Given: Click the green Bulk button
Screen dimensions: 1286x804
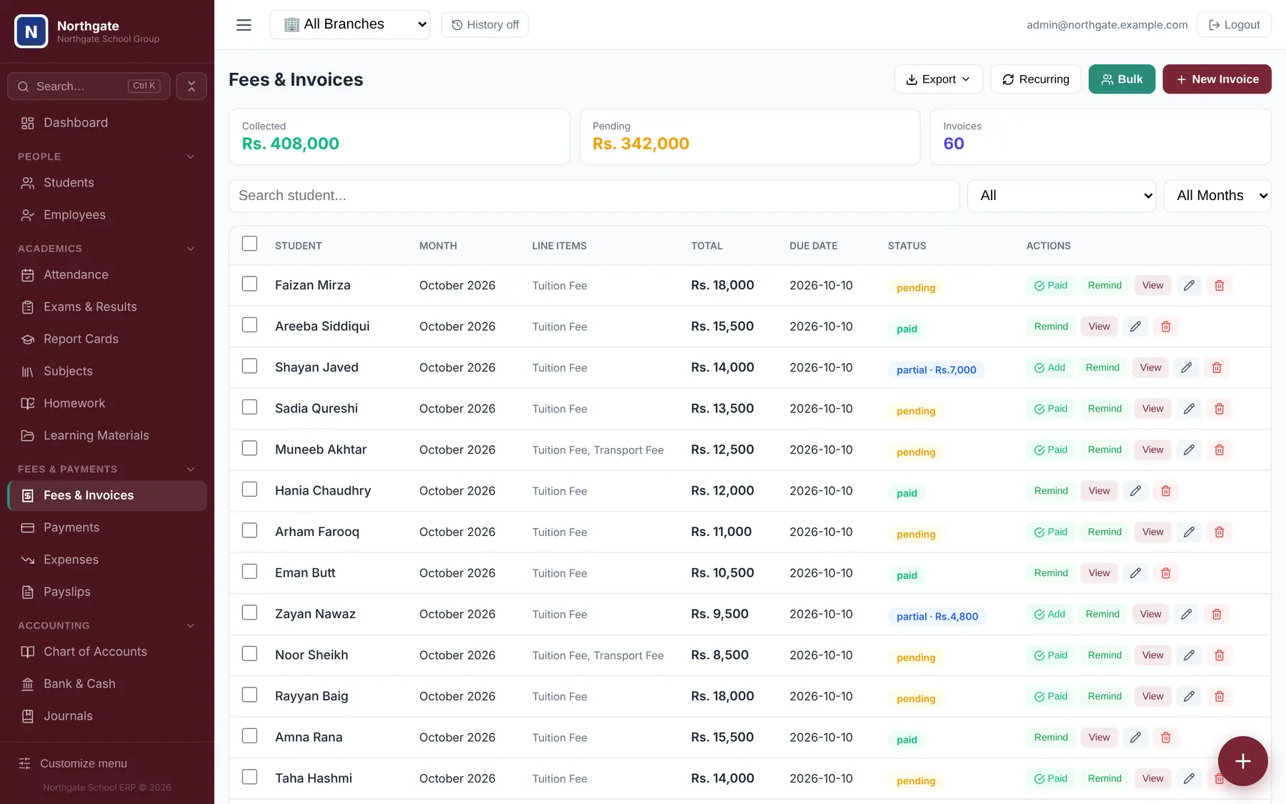Looking at the screenshot, I should point(1122,79).
